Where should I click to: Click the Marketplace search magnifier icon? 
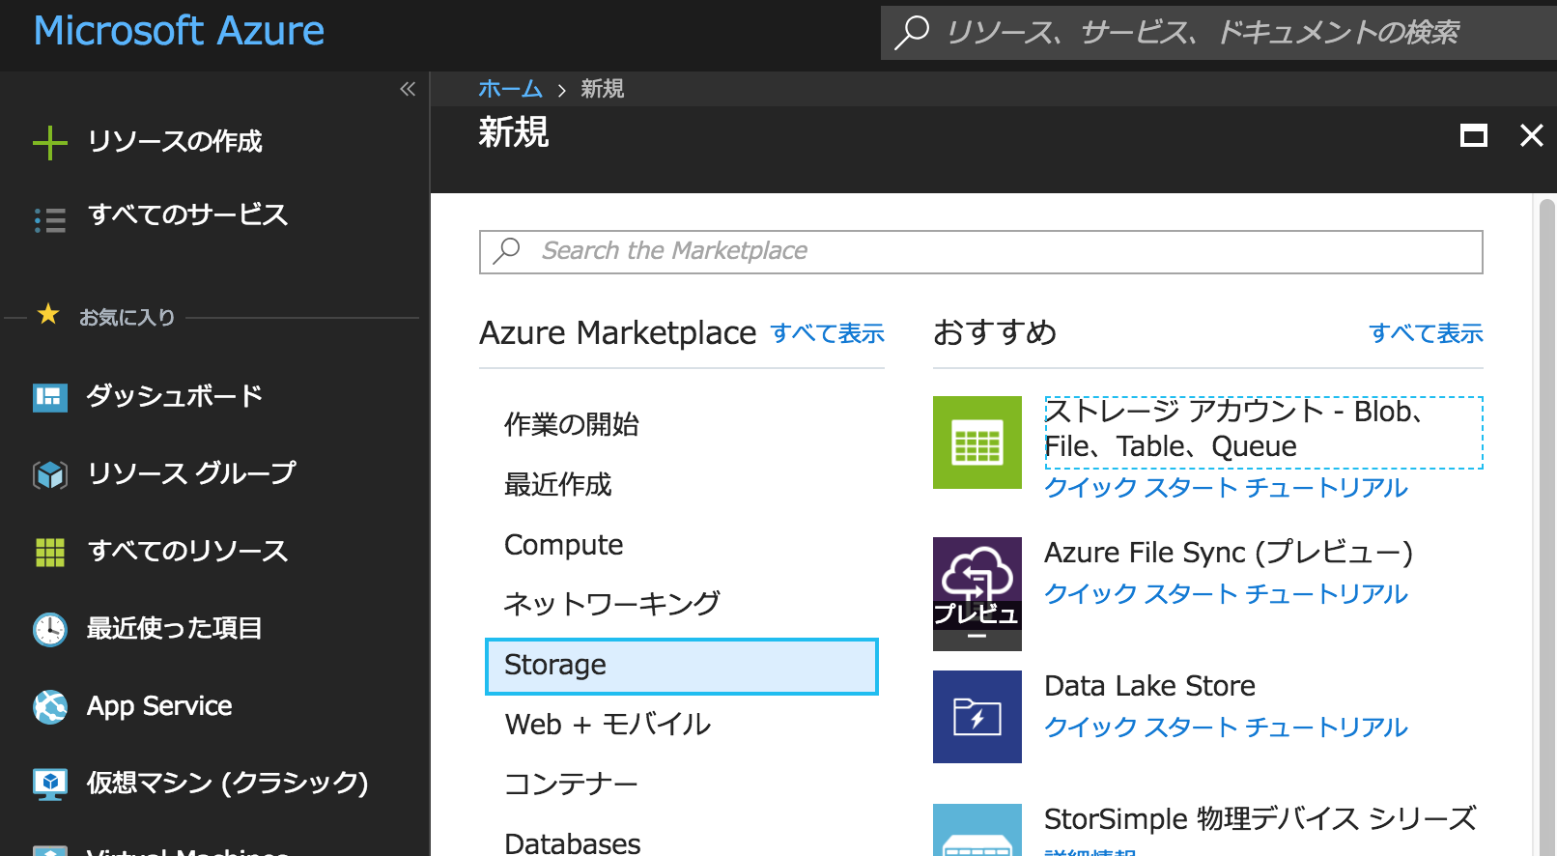(x=507, y=251)
